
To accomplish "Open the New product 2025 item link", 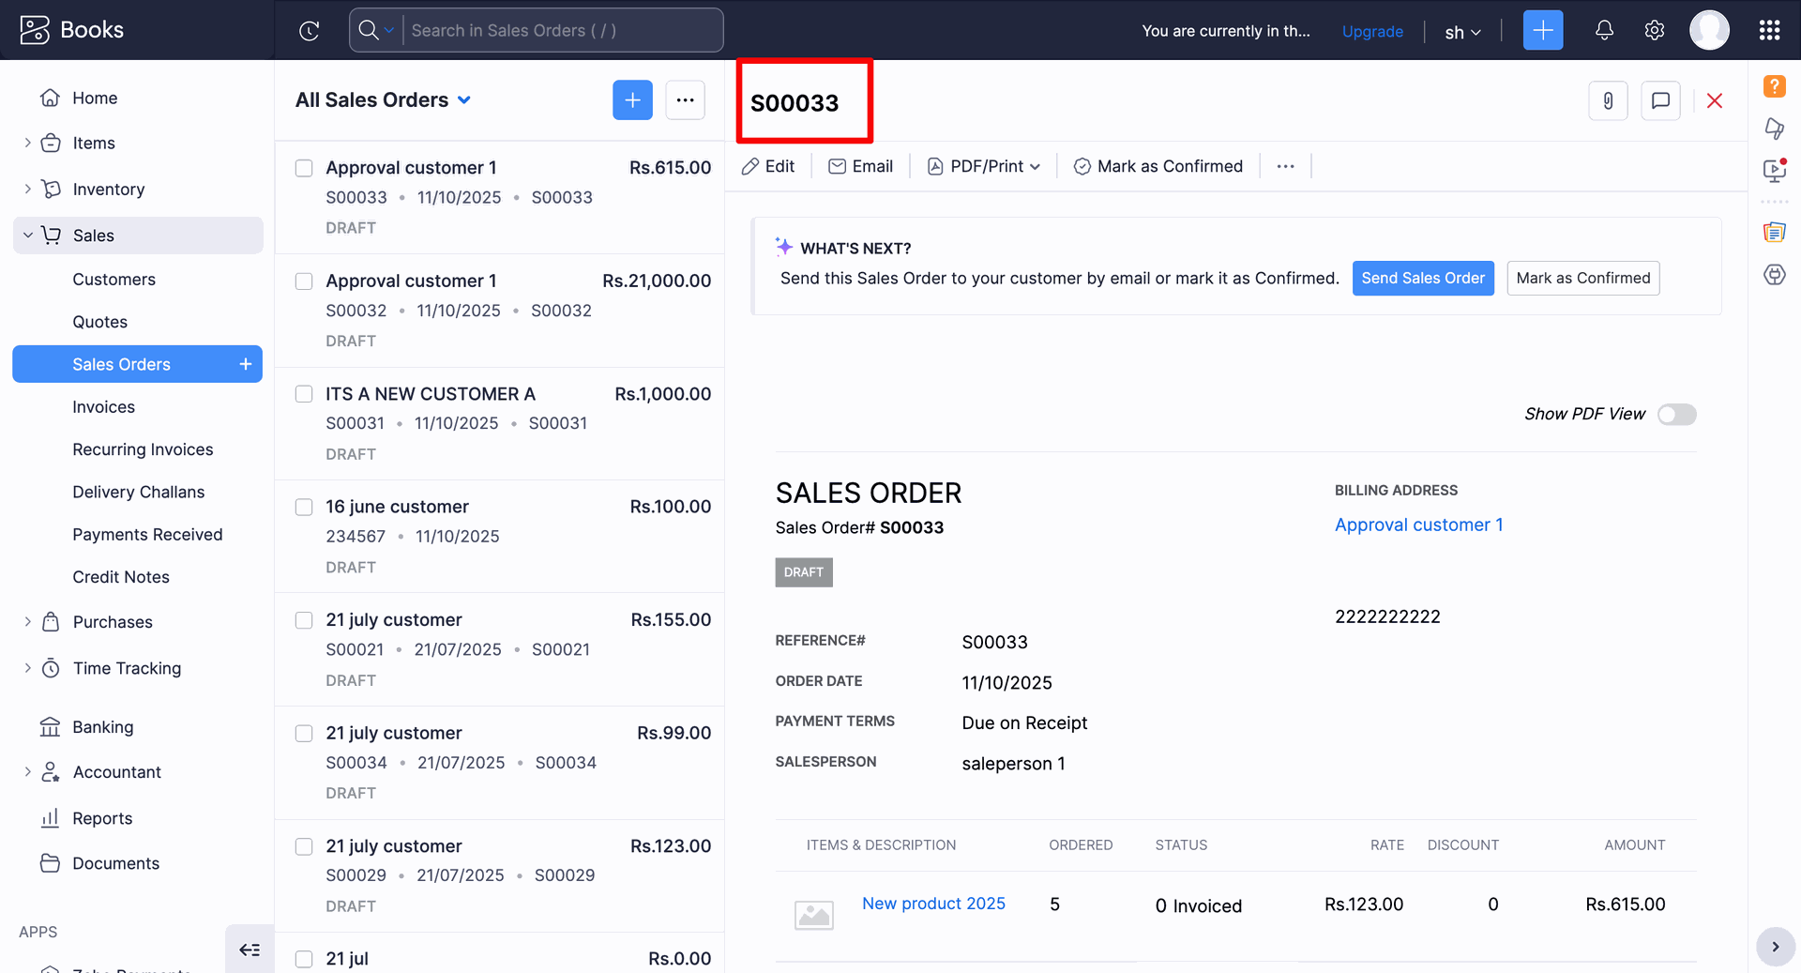I will [933, 904].
